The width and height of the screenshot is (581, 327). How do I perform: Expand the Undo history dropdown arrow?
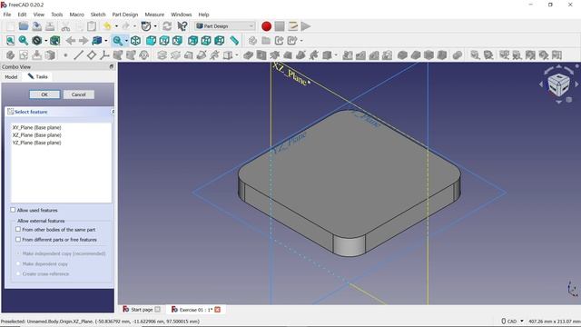click(116, 26)
